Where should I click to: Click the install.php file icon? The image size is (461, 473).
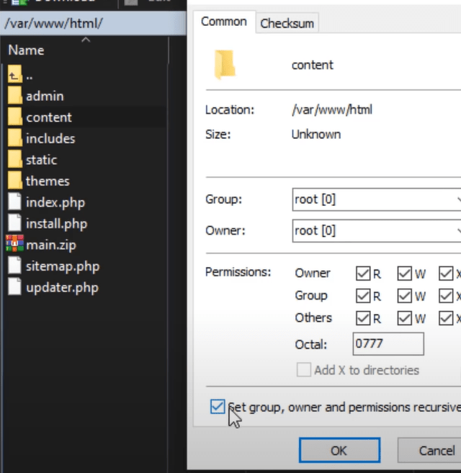[14, 222]
